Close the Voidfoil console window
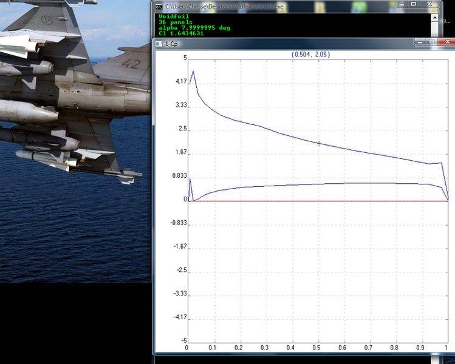Image resolution: width=455 pixels, height=364 pixels. pyautogui.click(x=430, y=4)
